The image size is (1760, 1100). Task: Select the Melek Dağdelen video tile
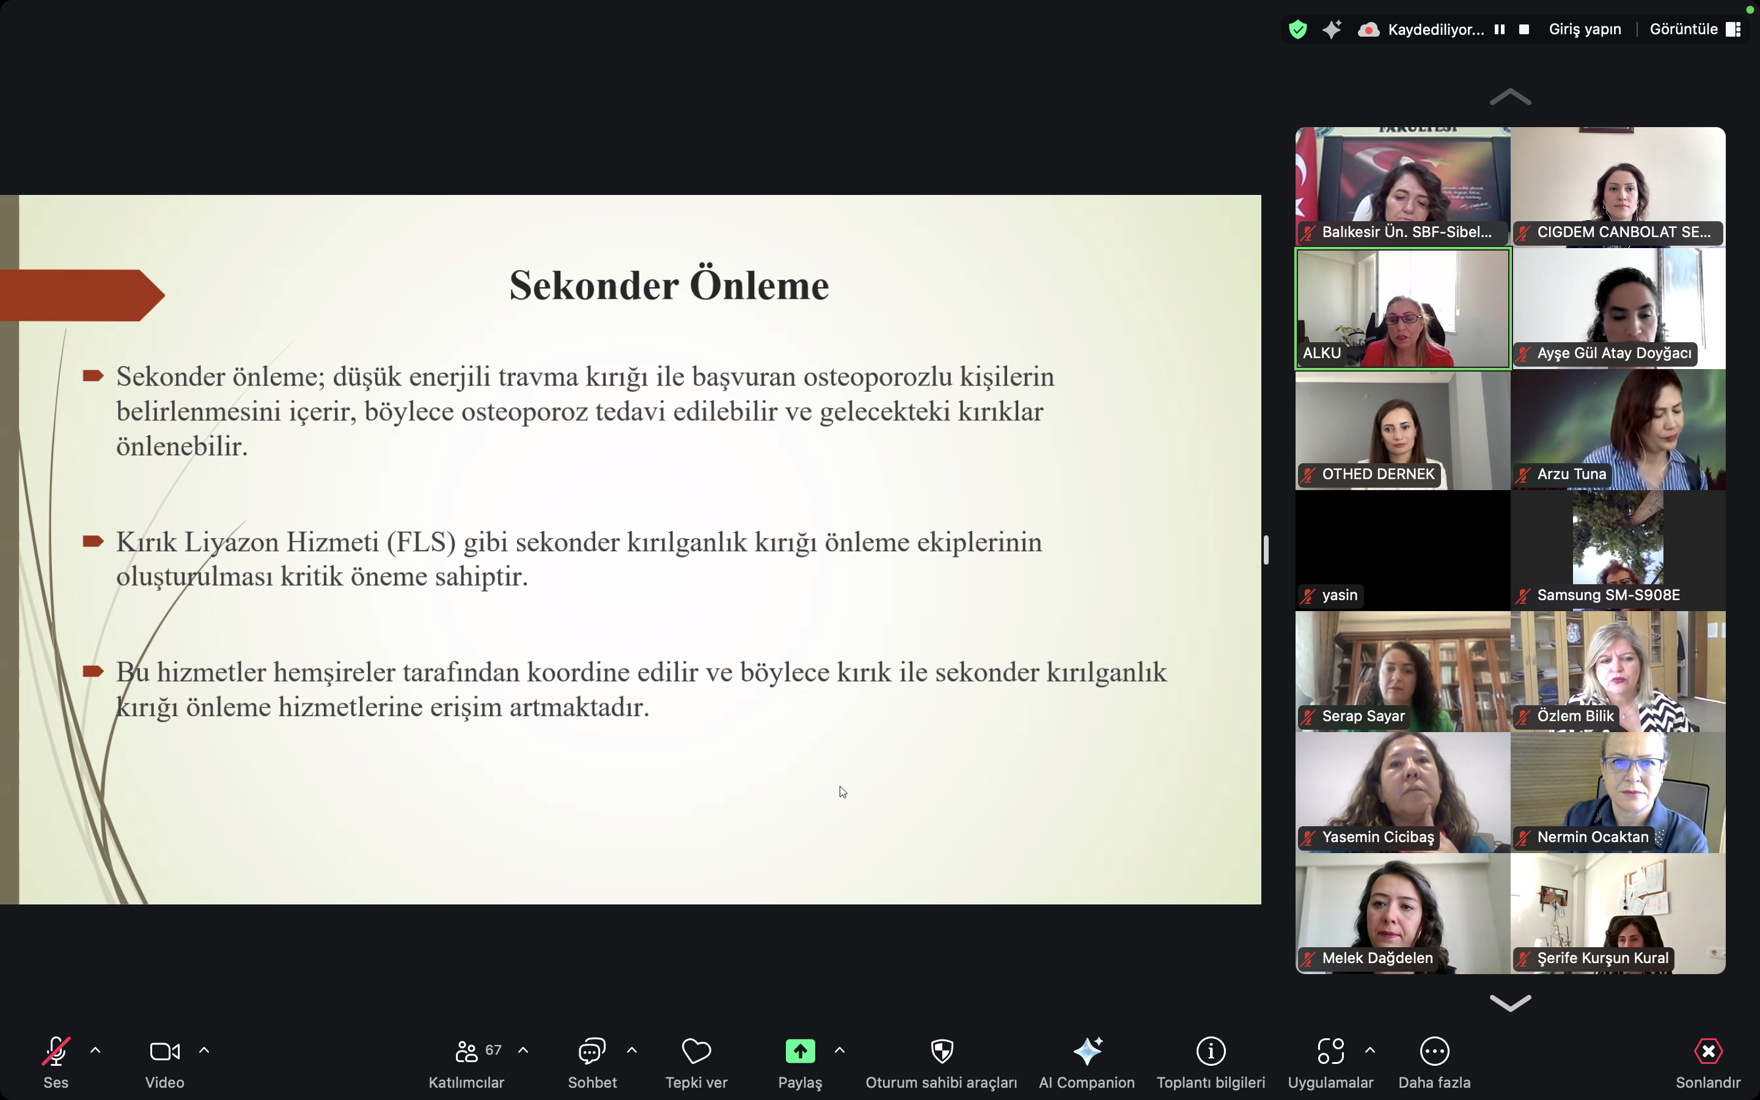pos(1402,914)
